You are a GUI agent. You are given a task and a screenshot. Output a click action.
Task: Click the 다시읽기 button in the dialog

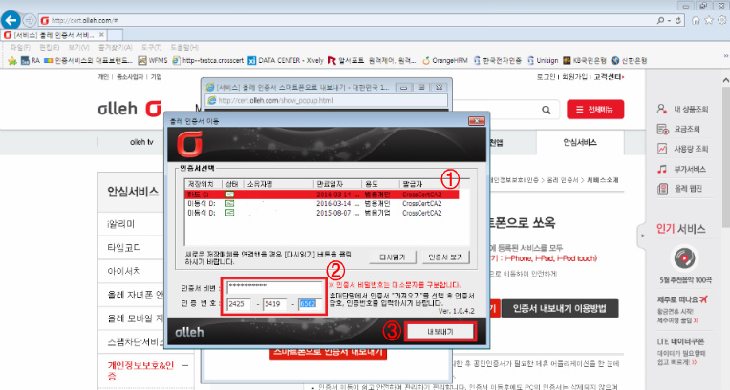tap(393, 257)
